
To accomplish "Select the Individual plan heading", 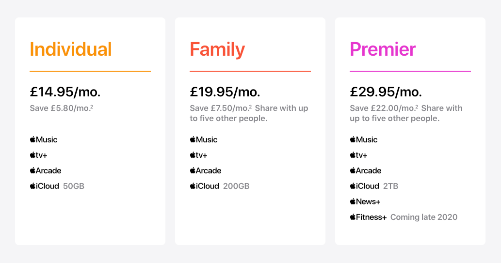I will (x=71, y=49).
